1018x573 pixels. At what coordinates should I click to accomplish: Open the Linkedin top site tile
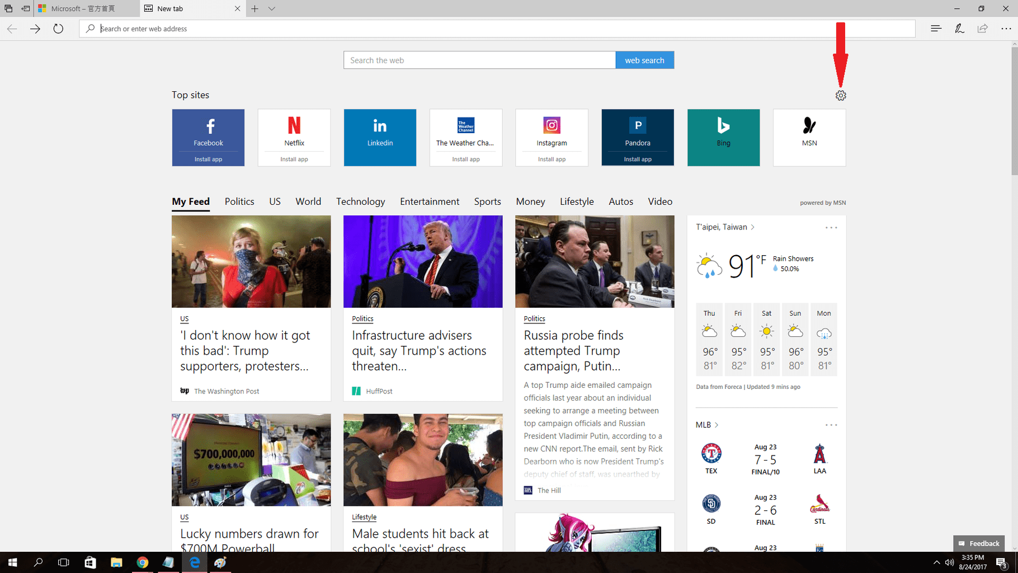pos(380,138)
